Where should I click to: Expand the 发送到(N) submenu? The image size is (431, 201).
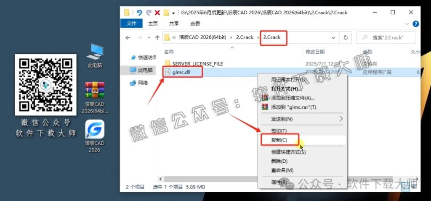(302, 119)
